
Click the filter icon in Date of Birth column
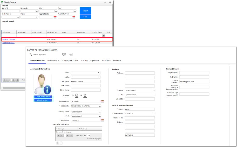(x=104, y=36)
